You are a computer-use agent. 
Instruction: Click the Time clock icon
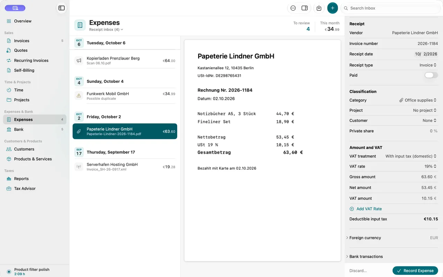click(9, 90)
